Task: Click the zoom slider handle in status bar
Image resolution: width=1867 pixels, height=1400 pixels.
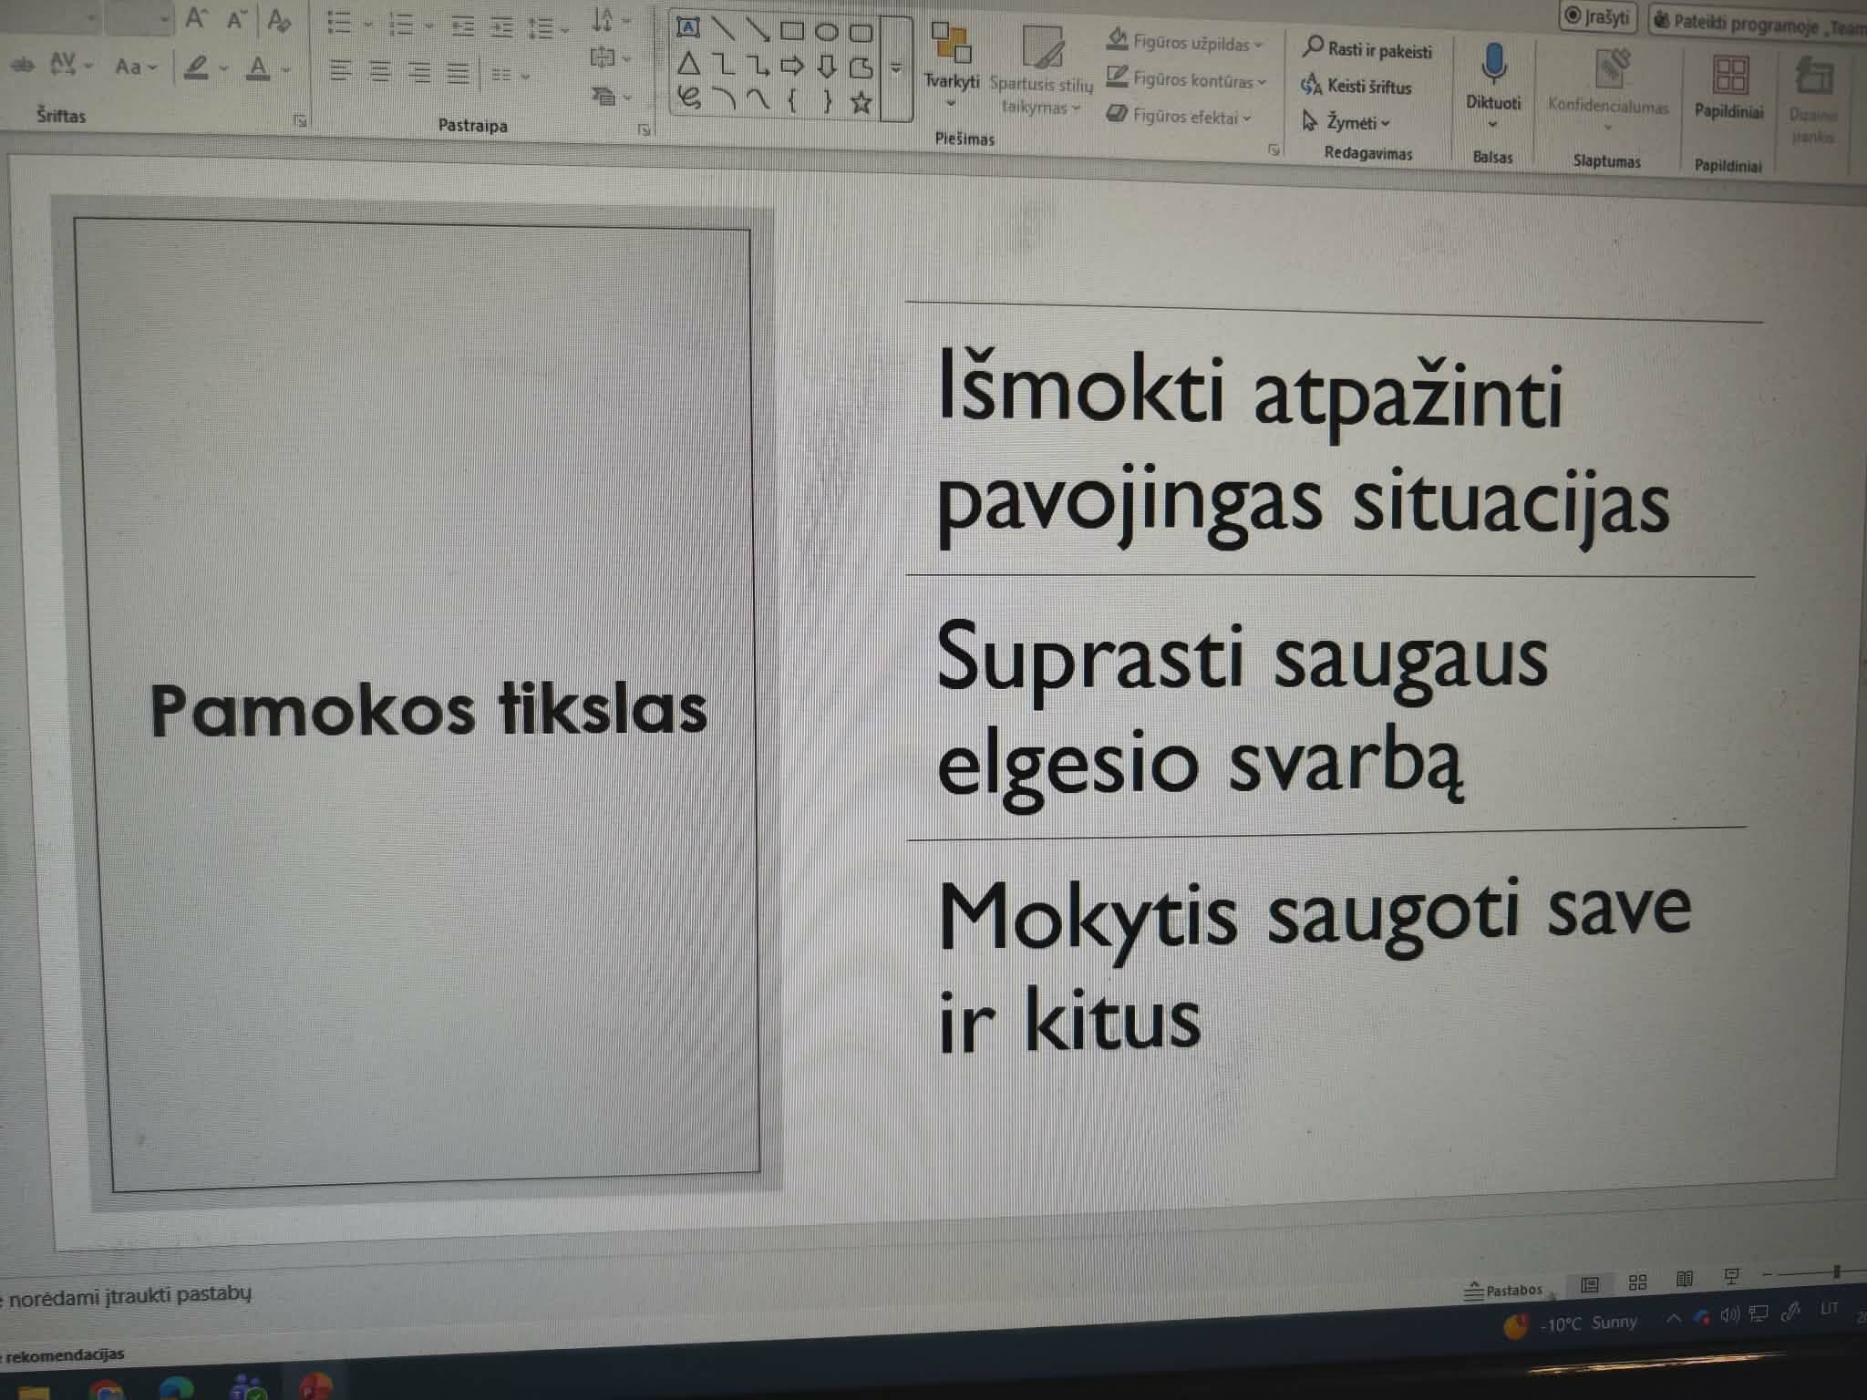Action: [x=1837, y=1271]
